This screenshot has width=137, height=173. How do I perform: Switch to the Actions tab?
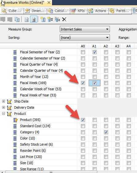(98, 11)
